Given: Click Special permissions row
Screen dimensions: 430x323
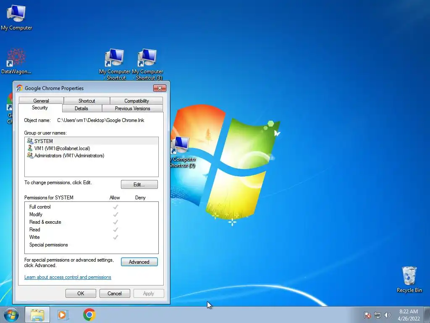Looking at the screenshot, I should (x=91, y=245).
